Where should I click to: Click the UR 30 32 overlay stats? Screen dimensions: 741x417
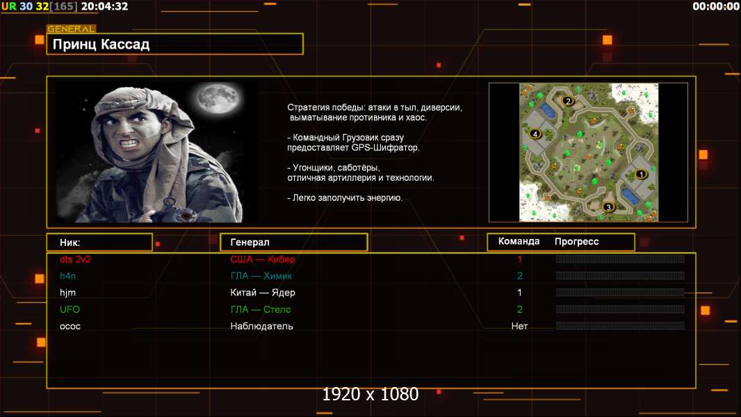pyautogui.click(x=24, y=7)
